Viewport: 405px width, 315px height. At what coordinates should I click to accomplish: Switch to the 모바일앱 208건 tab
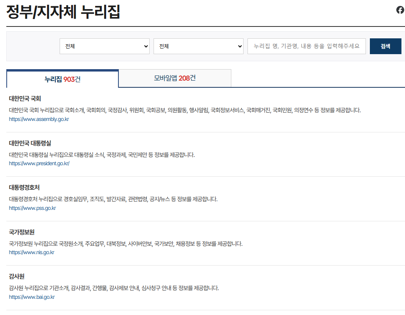tap(175, 78)
